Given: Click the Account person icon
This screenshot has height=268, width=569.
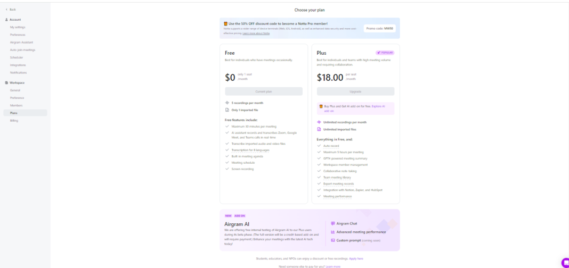Looking at the screenshot, I should 6,20.
